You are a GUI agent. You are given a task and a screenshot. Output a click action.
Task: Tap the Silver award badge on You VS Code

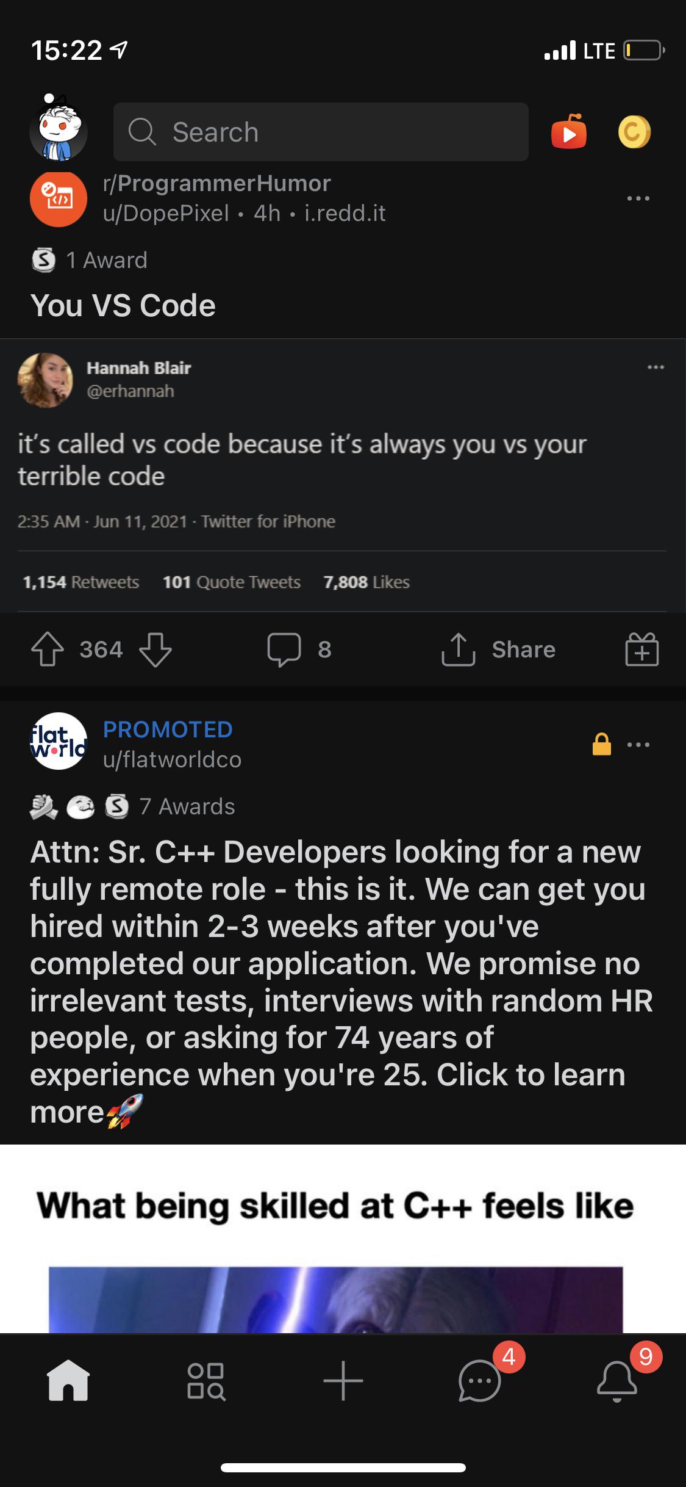pyautogui.click(x=44, y=259)
